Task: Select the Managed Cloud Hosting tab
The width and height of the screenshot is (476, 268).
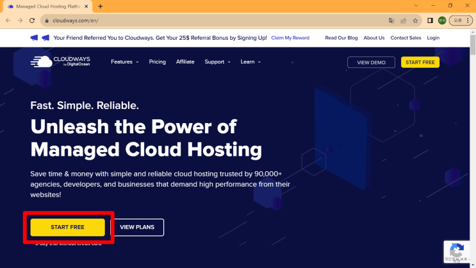Action: [x=48, y=6]
